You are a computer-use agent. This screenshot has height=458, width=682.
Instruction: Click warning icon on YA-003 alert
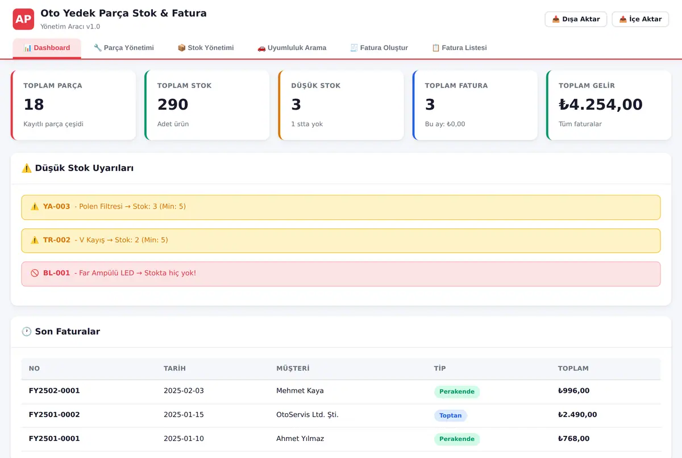pos(35,207)
